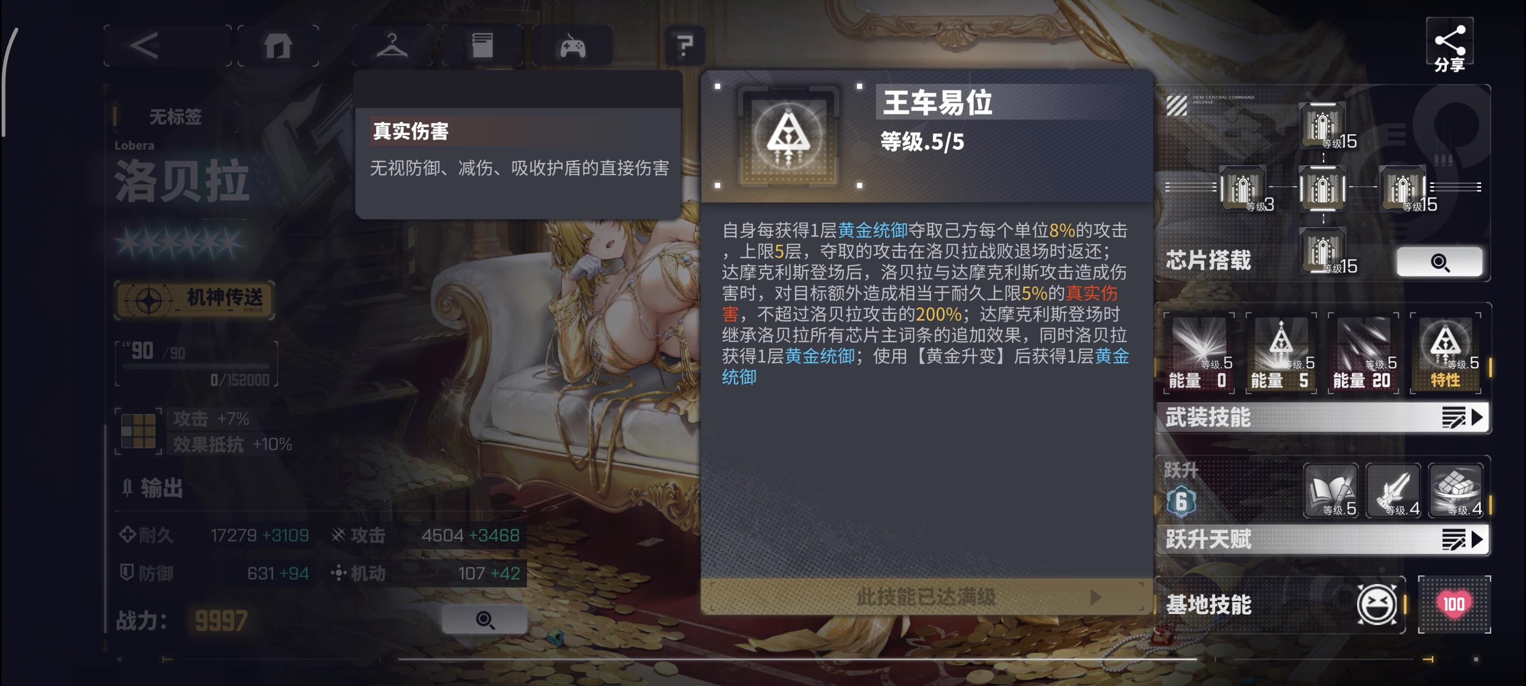The height and width of the screenshot is (686, 1526).
Task: Open the clothes hanger outfit icon
Action: (392, 46)
